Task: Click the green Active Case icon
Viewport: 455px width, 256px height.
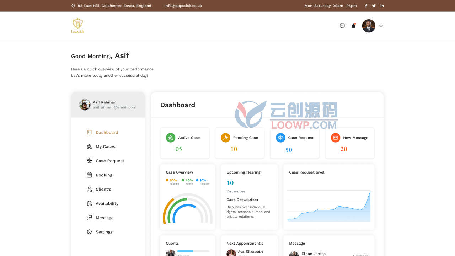Action: (x=171, y=138)
